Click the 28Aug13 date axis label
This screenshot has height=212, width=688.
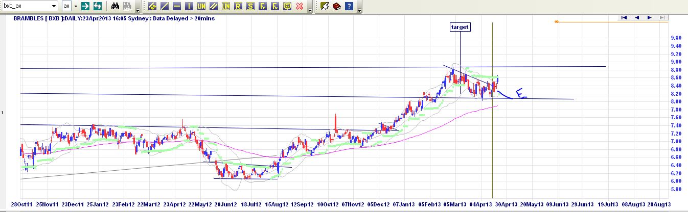pos(658,204)
